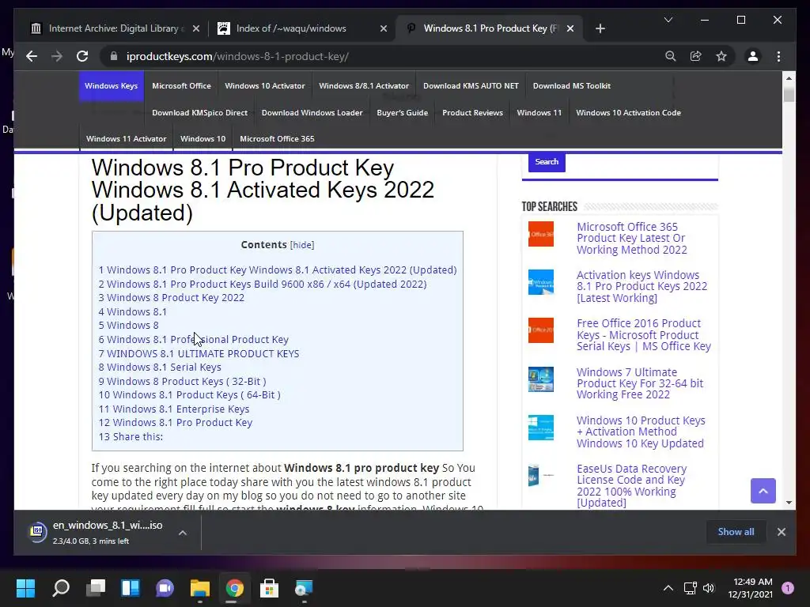Viewport: 810px width, 607px height.
Task: Bookmark this page with the star
Action: pos(721,56)
